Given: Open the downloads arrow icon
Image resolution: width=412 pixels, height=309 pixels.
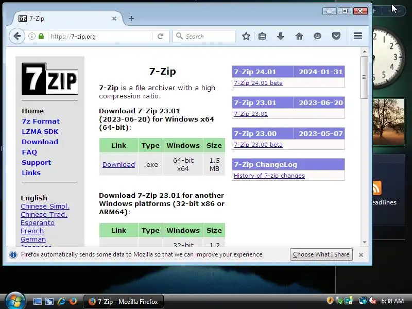Looking at the screenshot, I should click(x=281, y=36).
